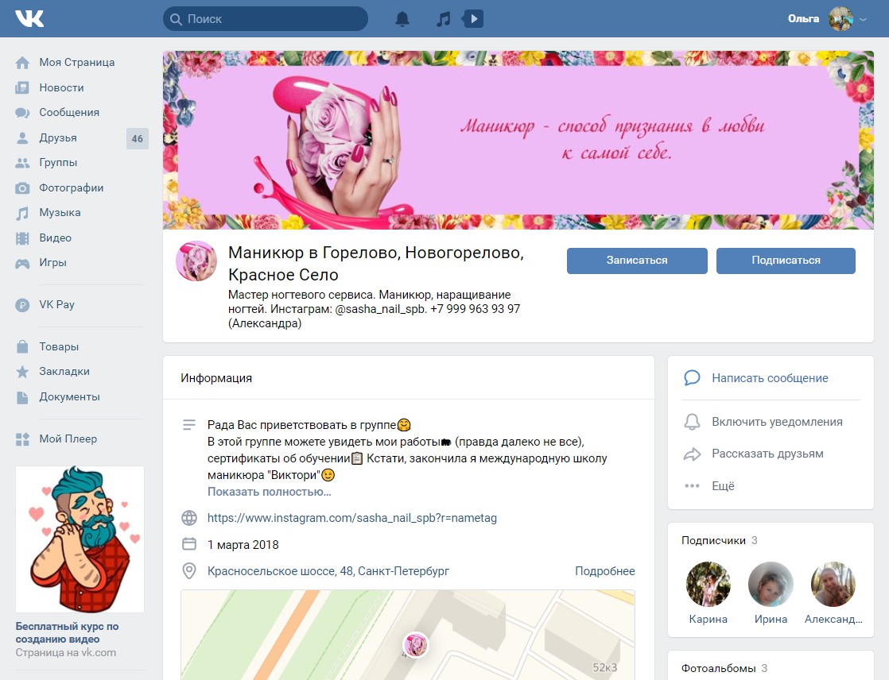Open notifications bell in header
Image resolution: width=889 pixels, height=680 pixels.
click(402, 19)
